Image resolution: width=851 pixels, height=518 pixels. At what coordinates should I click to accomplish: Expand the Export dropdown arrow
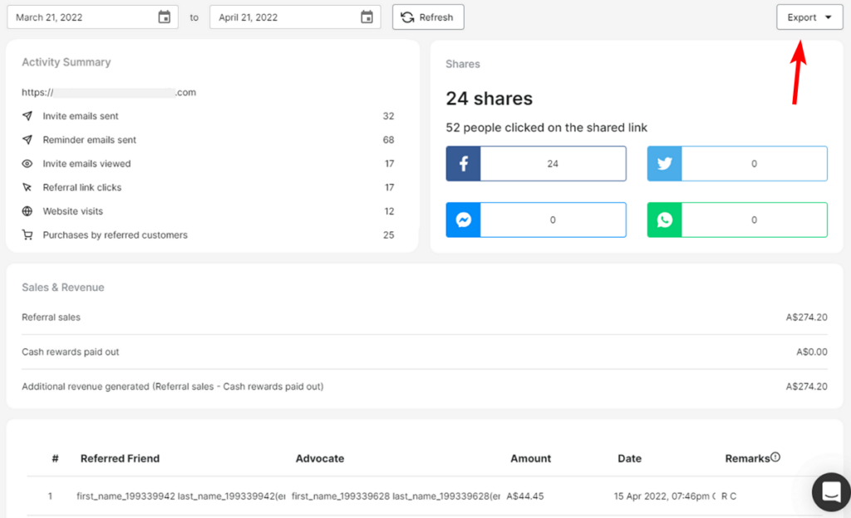828,17
